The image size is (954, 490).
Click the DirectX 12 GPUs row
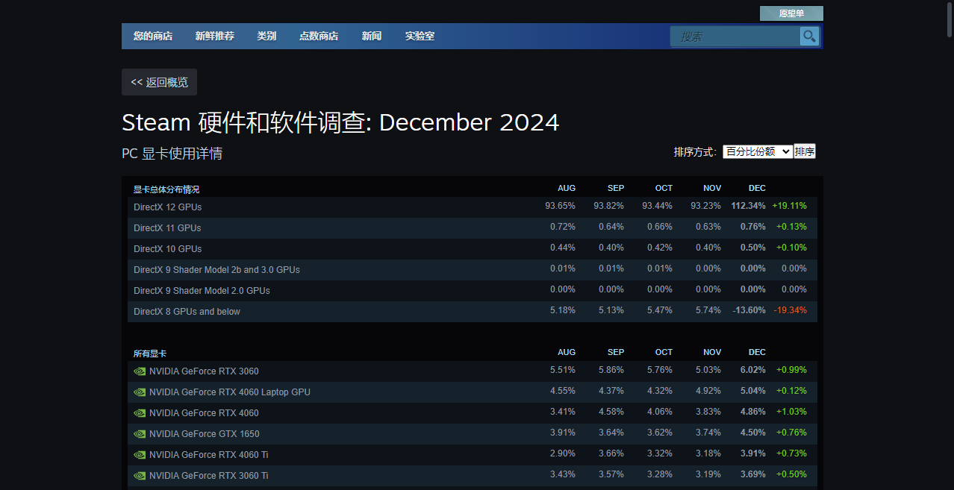tap(167, 207)
